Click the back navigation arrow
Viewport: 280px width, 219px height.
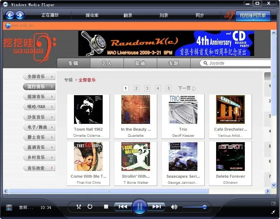10,15
